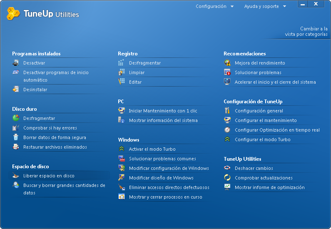Screen dimensions: 331x229
Task: Open the Desinstalar programs link
Action: 35,90
